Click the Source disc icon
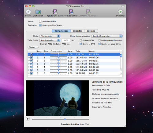Image resolution: width=153 pixels, height=133 pixels. point(28,12)
